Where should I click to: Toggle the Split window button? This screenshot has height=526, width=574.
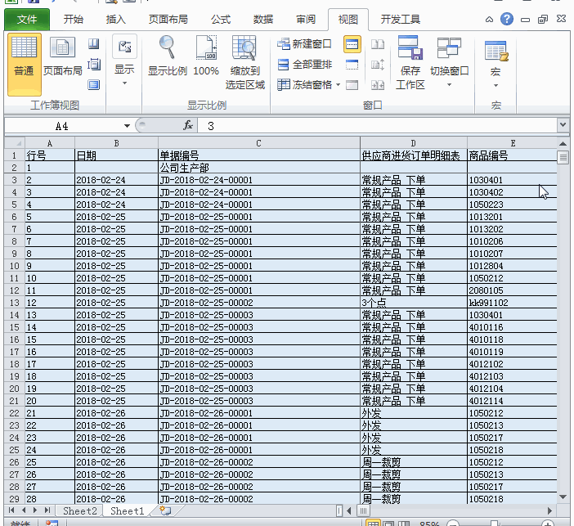[352, 44]
